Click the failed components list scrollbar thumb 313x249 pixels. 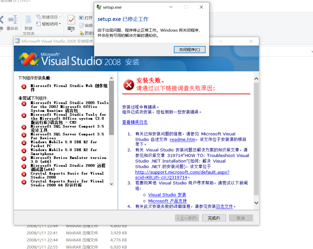point(111,108)
